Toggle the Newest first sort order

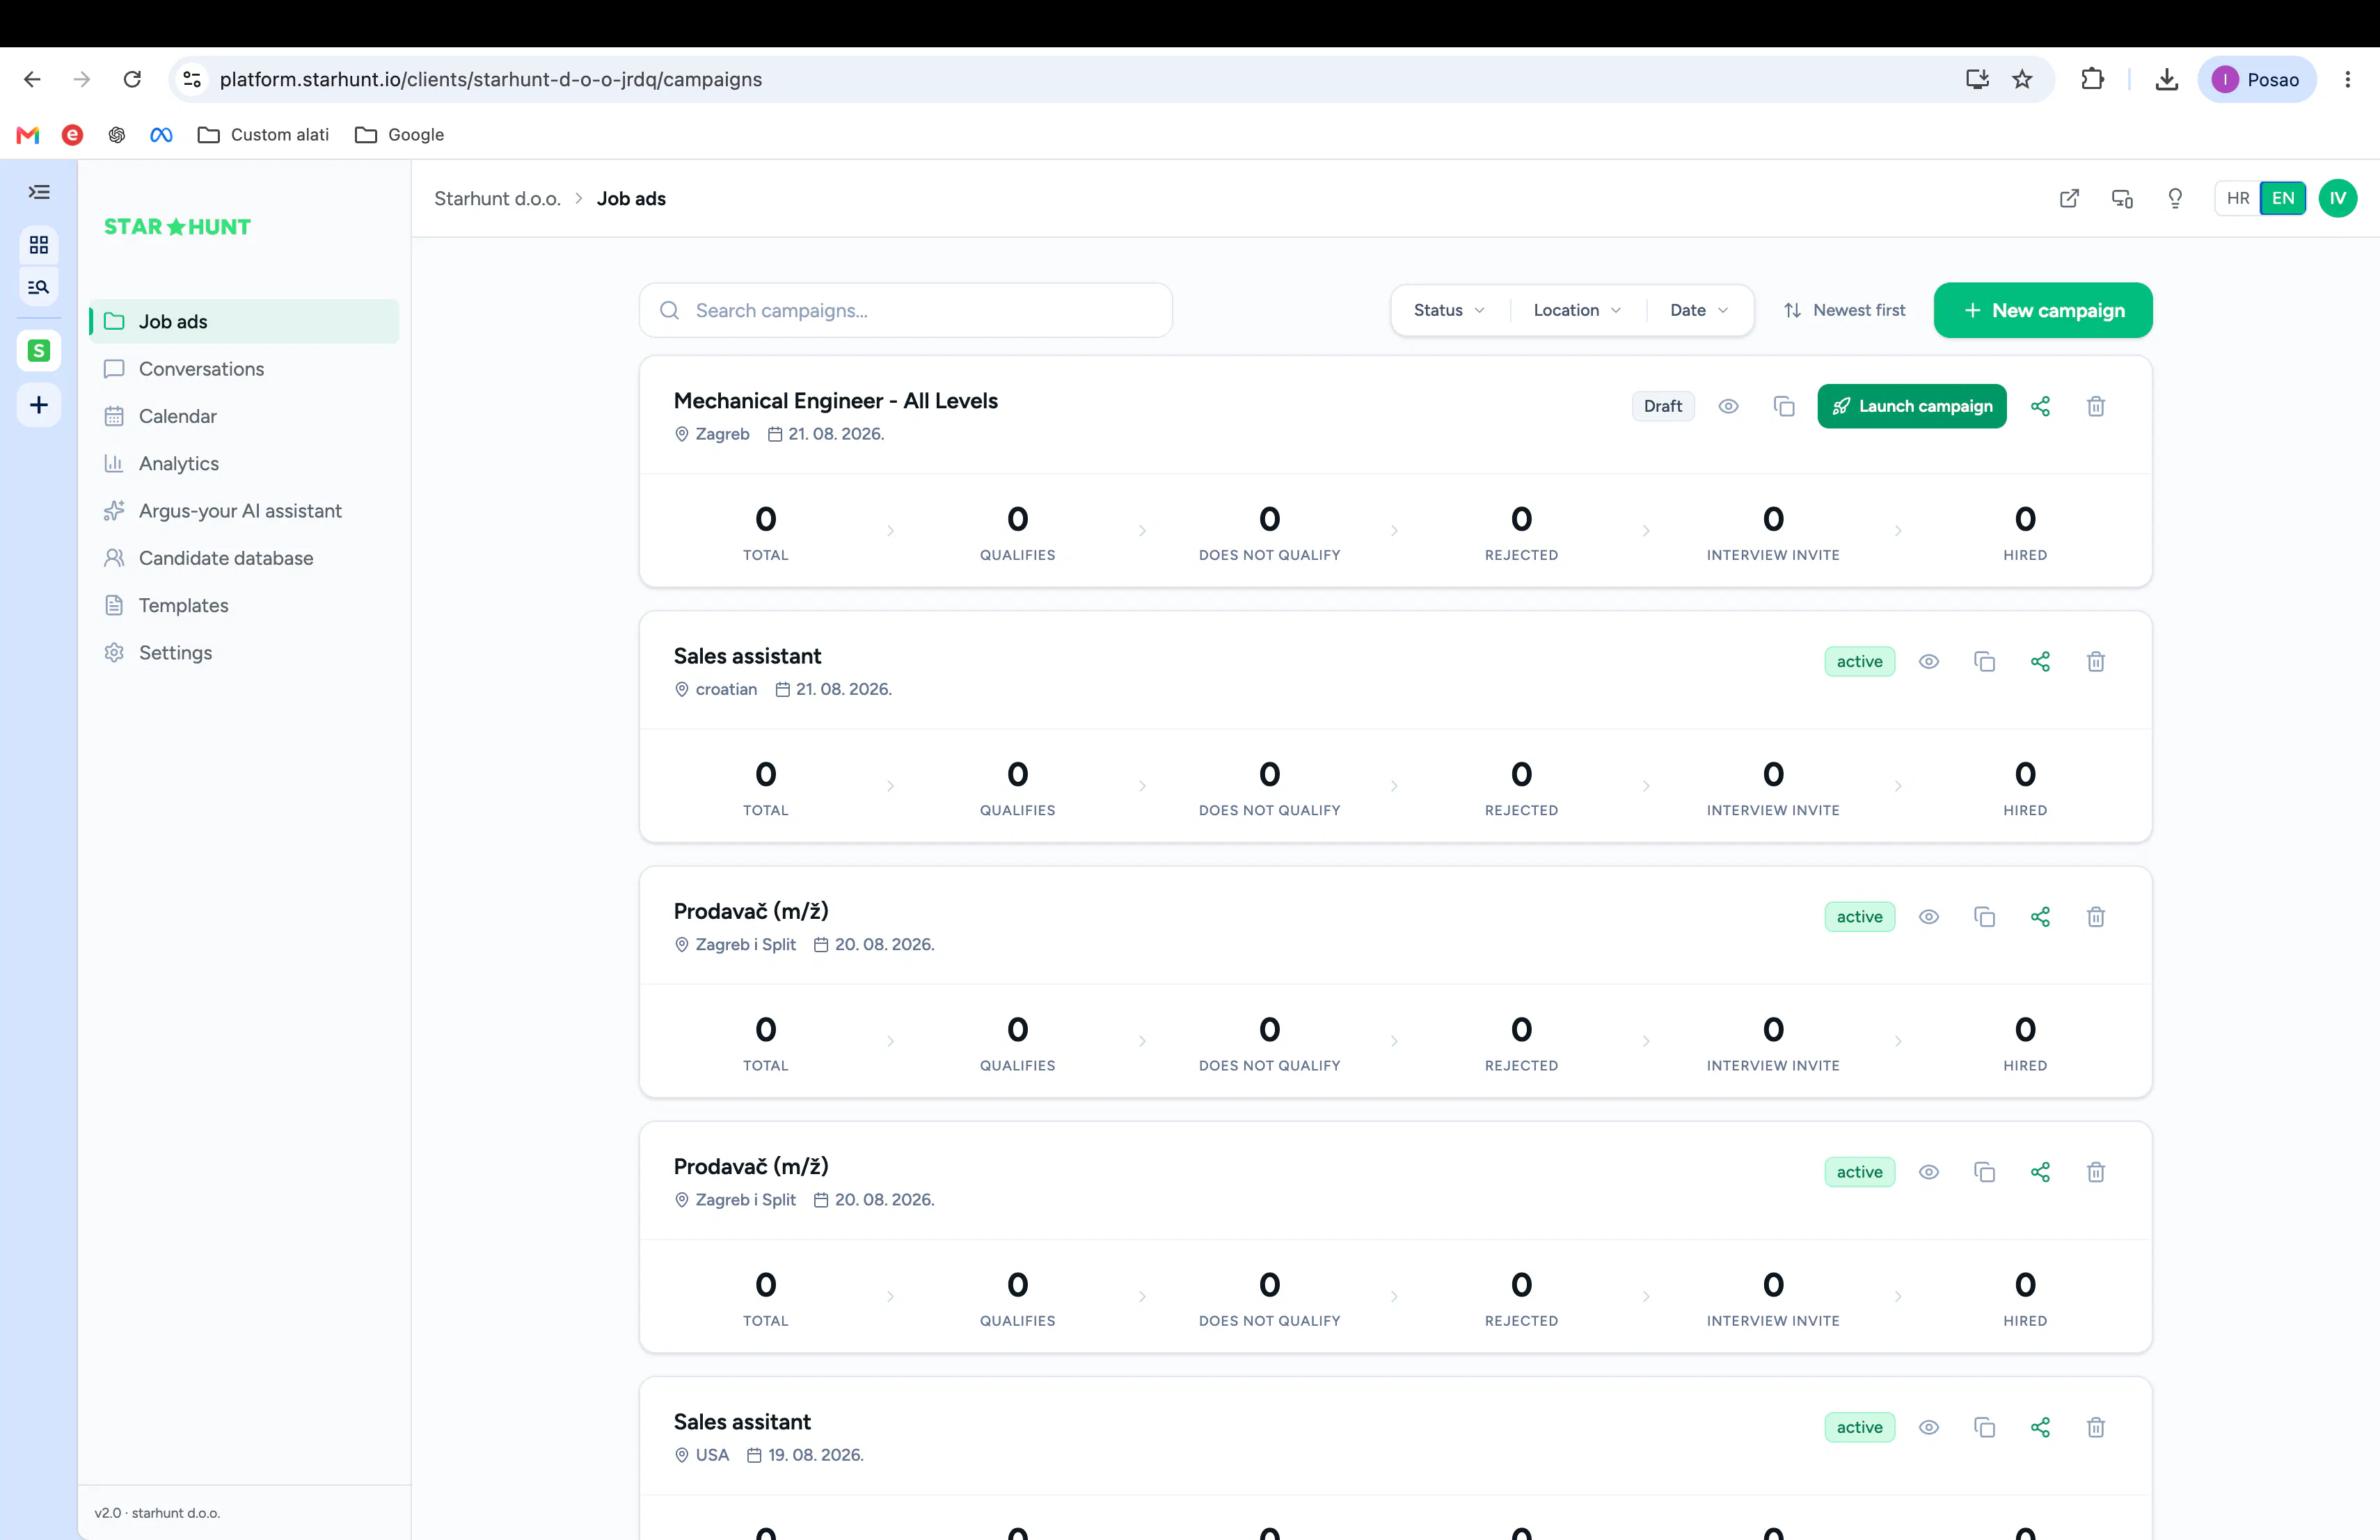point(1844,311)
